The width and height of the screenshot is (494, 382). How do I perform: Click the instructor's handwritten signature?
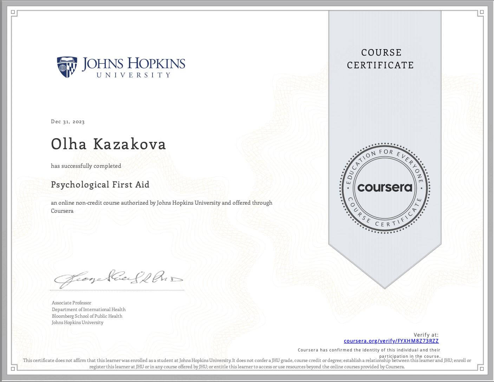(118, 279)
